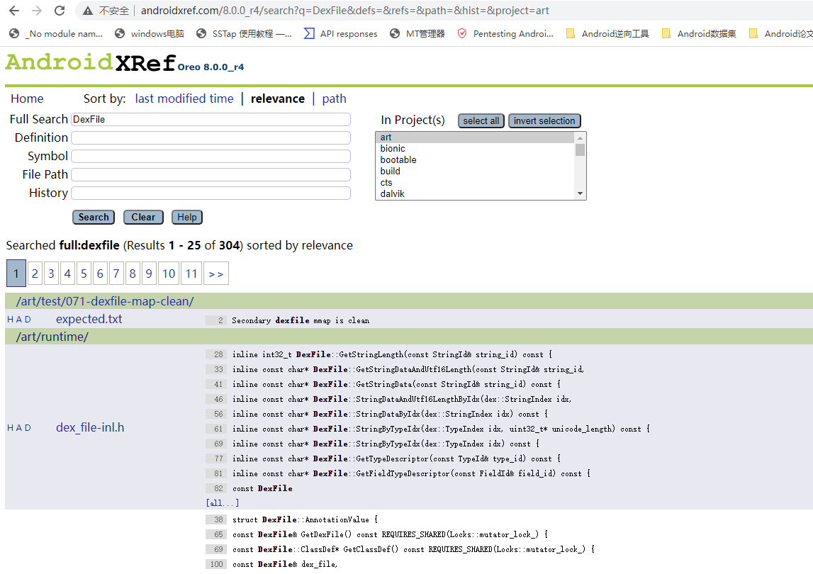The image size is (813, 574).
Task: Select 'bootable' in the project list
Action: pos(475,160)
